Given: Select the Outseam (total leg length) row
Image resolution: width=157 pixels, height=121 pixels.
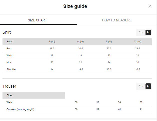Looking at the screenshot, I should [20, 109].
